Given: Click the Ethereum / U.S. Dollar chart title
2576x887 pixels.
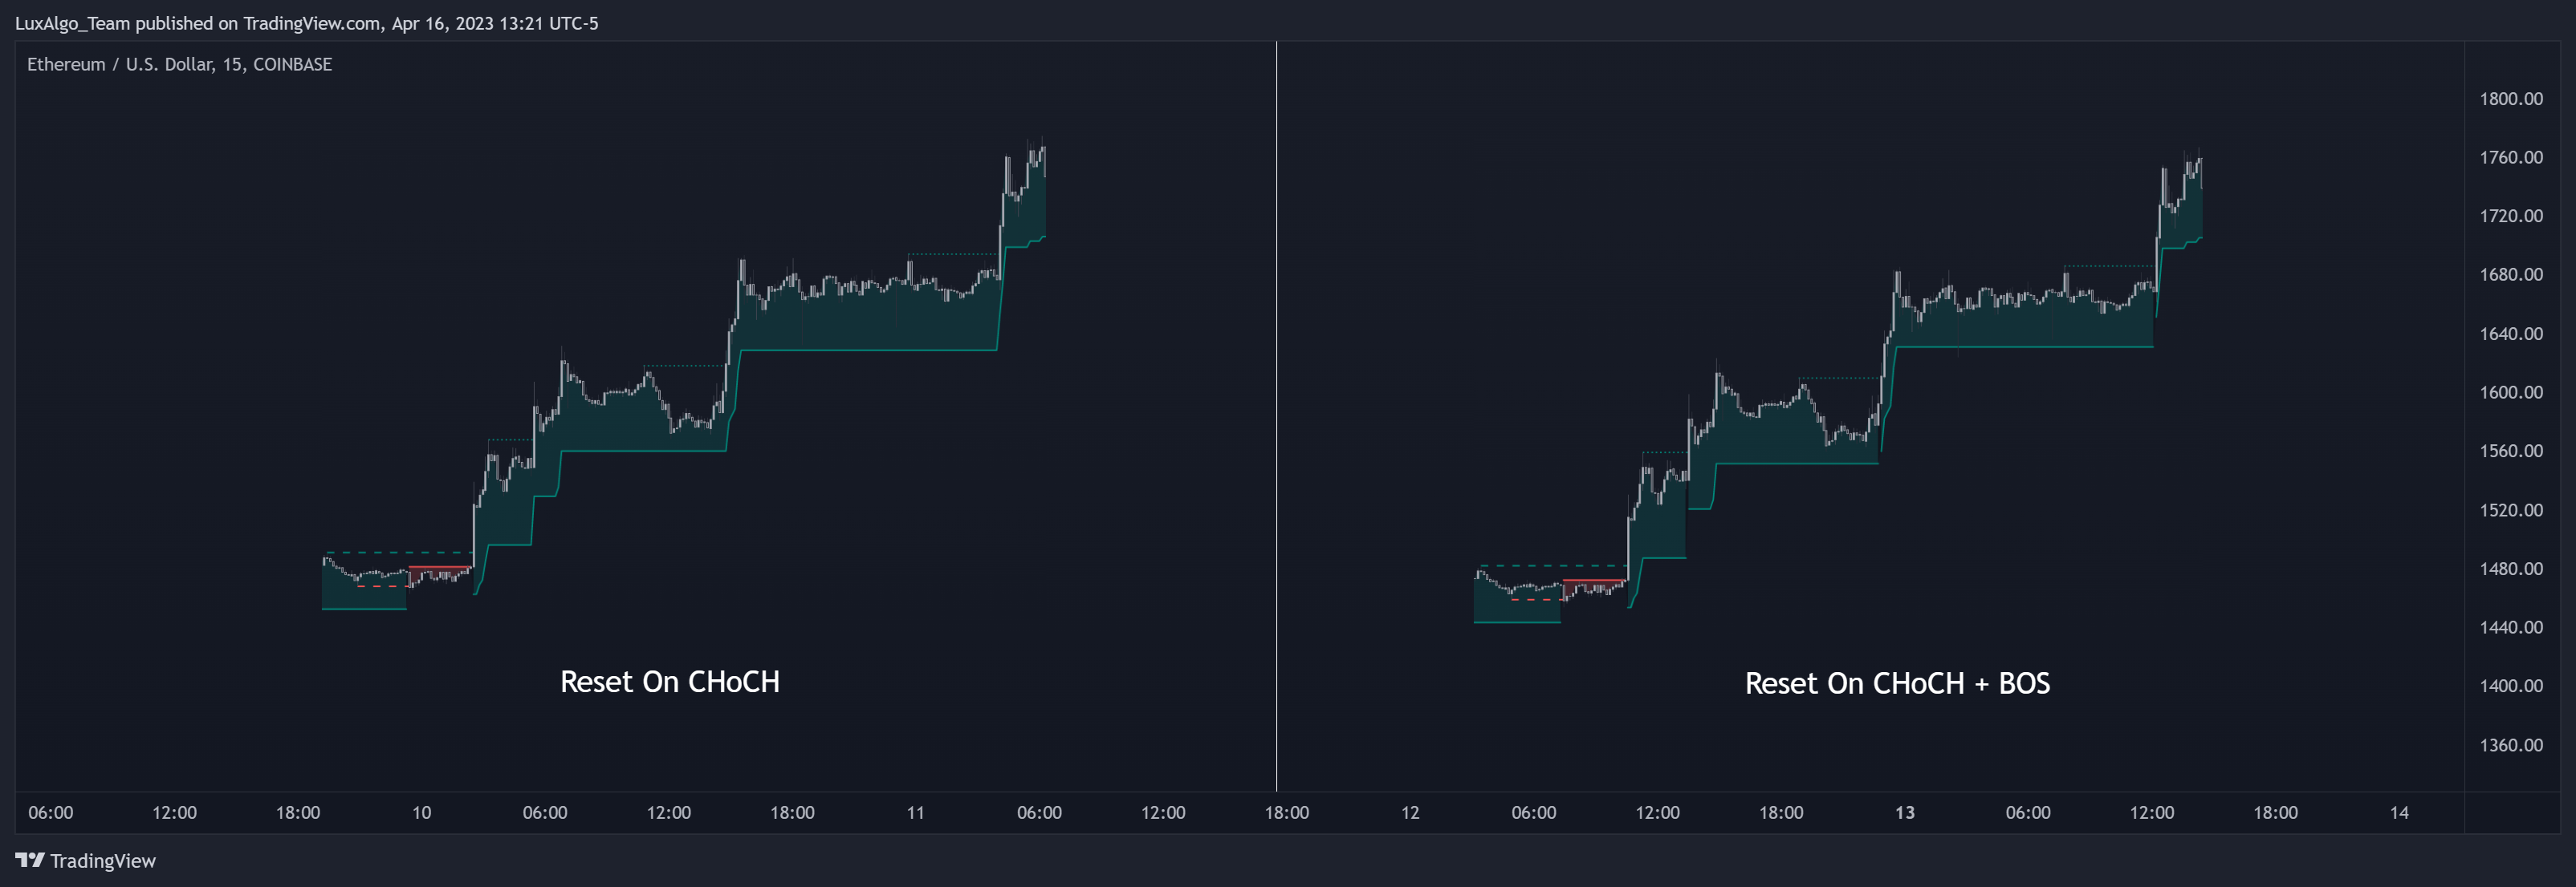Looking at the screenshot, I should tap(179, 64).
